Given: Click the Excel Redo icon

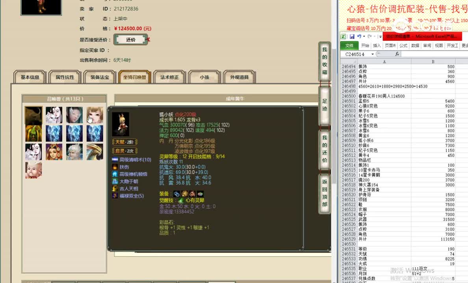Looking at the screenshot, I should coord(370,36).
